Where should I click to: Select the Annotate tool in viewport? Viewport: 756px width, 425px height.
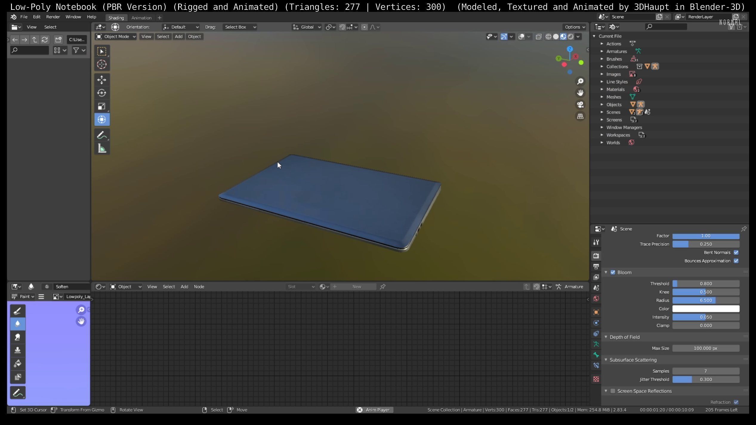[102, 135]
